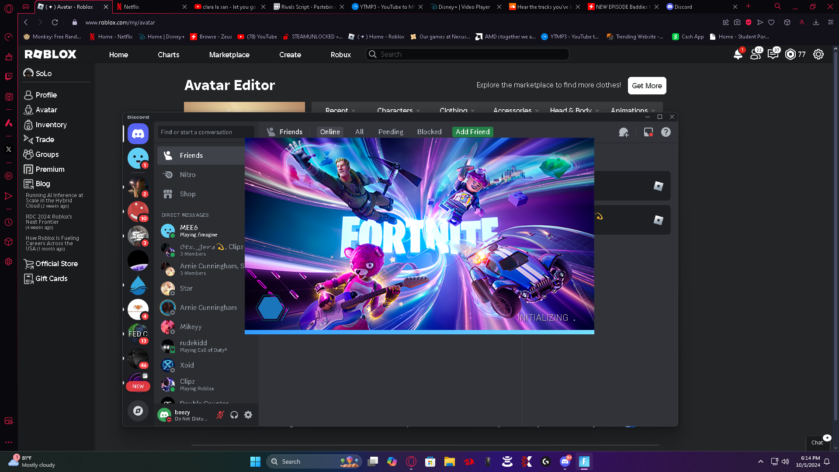
Task: Open Roblox notifications bell icon
Action: (738, 54)
